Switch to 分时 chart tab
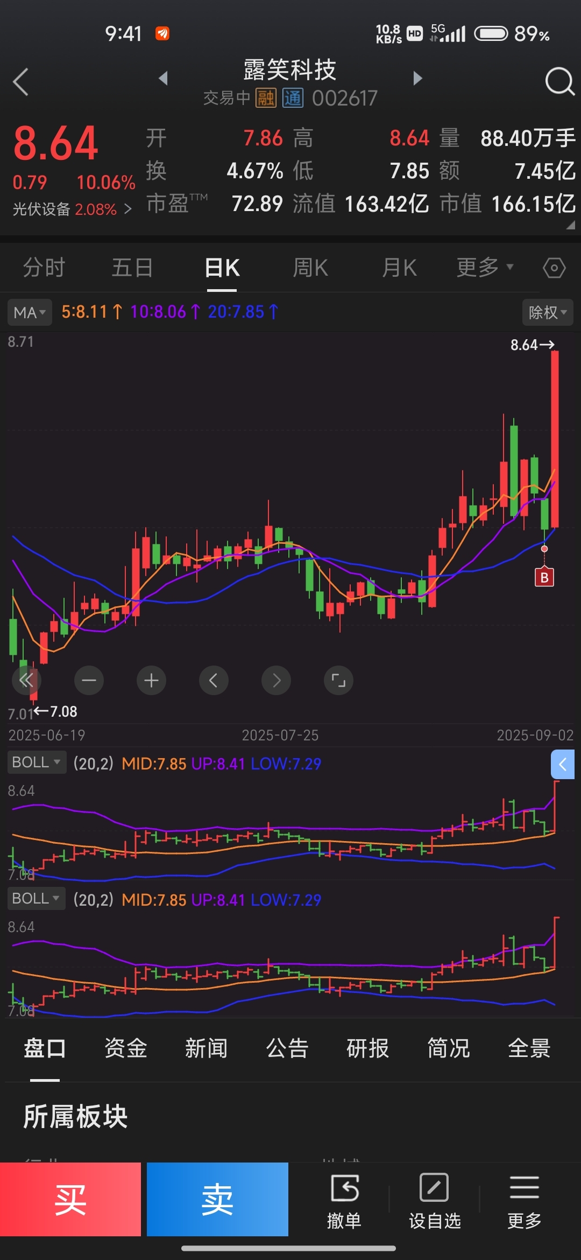Viewport: 581px width, 1260px height. tap(44, 268)
